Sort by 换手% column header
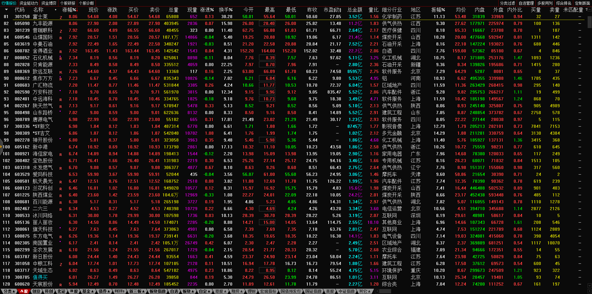The height and width of the screenshot is (294, 592). click(x=226, y=10)
